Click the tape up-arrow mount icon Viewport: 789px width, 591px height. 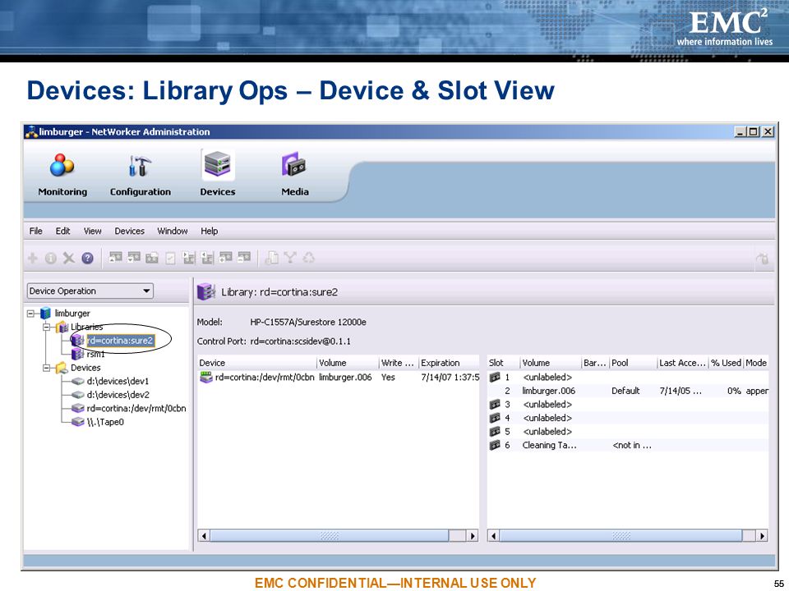(x=116, y=258)
